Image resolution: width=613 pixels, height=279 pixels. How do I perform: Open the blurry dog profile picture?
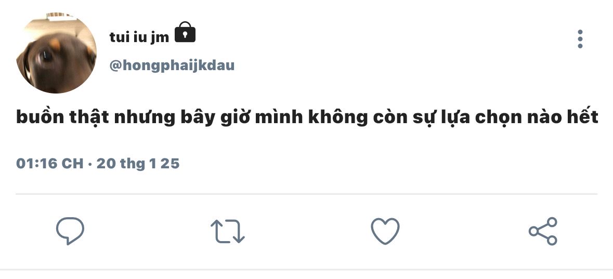click(56, 53)
